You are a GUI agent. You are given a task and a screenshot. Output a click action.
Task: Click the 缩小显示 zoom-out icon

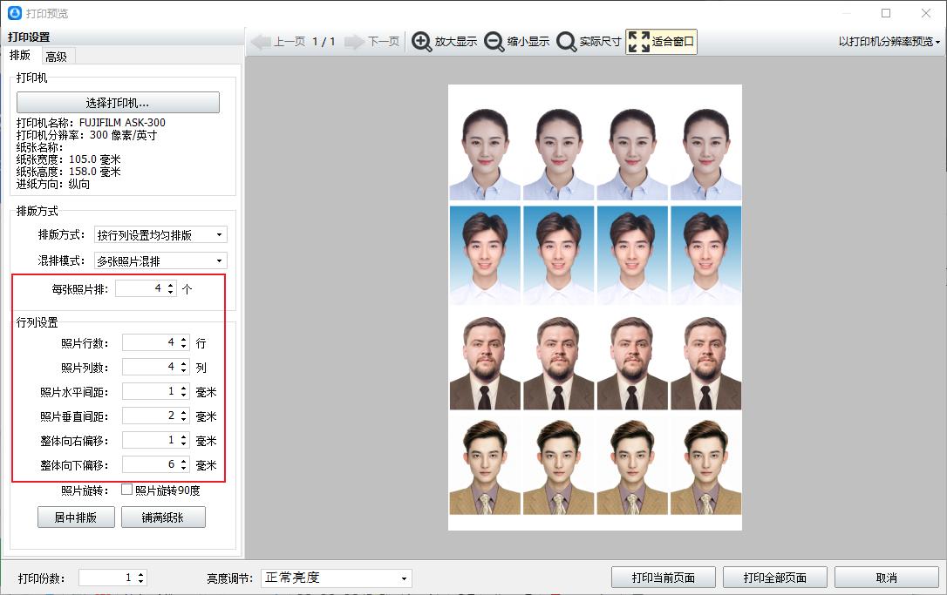(494, 40)
